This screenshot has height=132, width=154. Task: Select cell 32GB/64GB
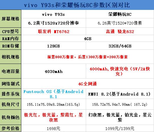coord(120,46)
